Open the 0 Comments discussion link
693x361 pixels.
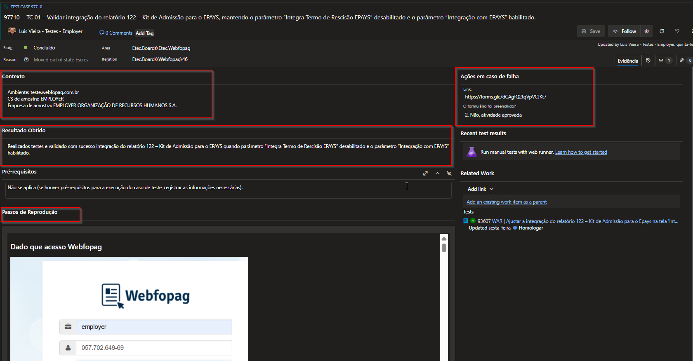116,33
